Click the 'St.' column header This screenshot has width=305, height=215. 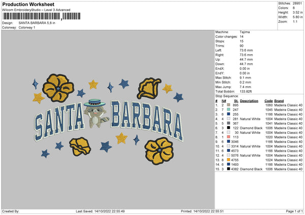tap(236, 101)
